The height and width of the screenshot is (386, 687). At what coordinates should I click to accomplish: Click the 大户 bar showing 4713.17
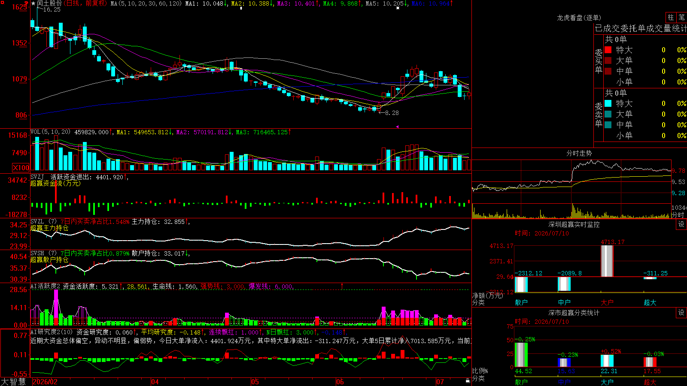[x=607, y=261]
